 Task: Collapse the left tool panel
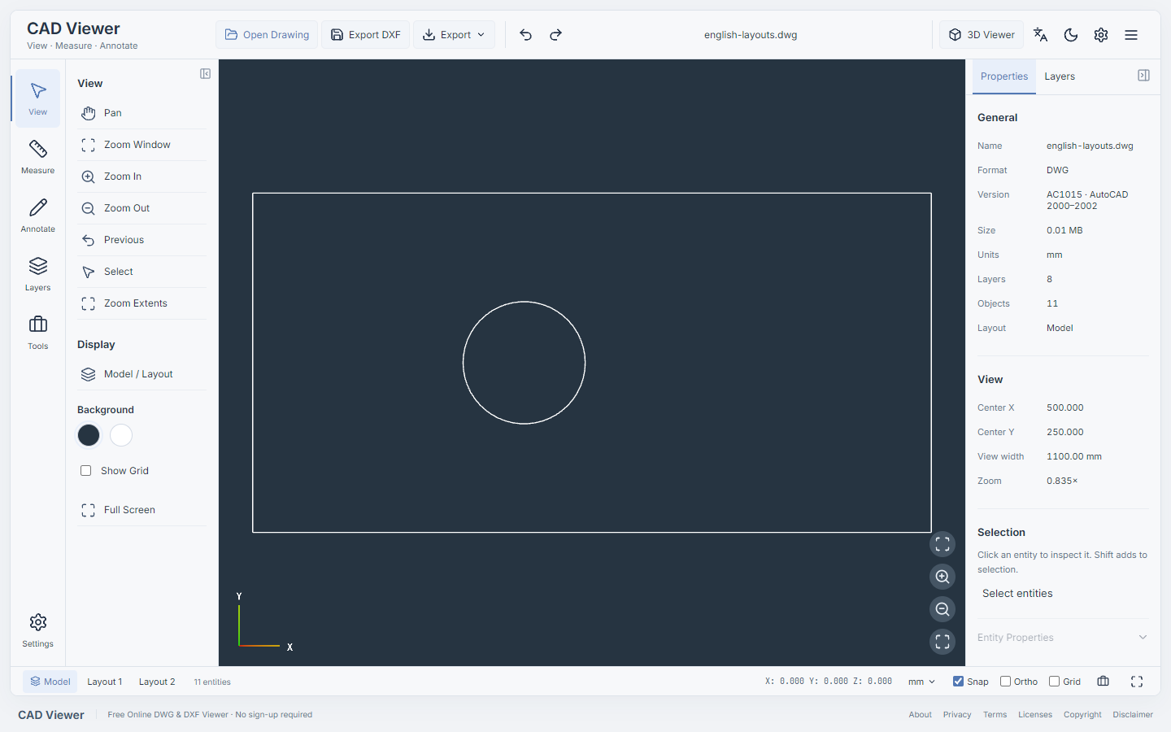tap(205, 74)
